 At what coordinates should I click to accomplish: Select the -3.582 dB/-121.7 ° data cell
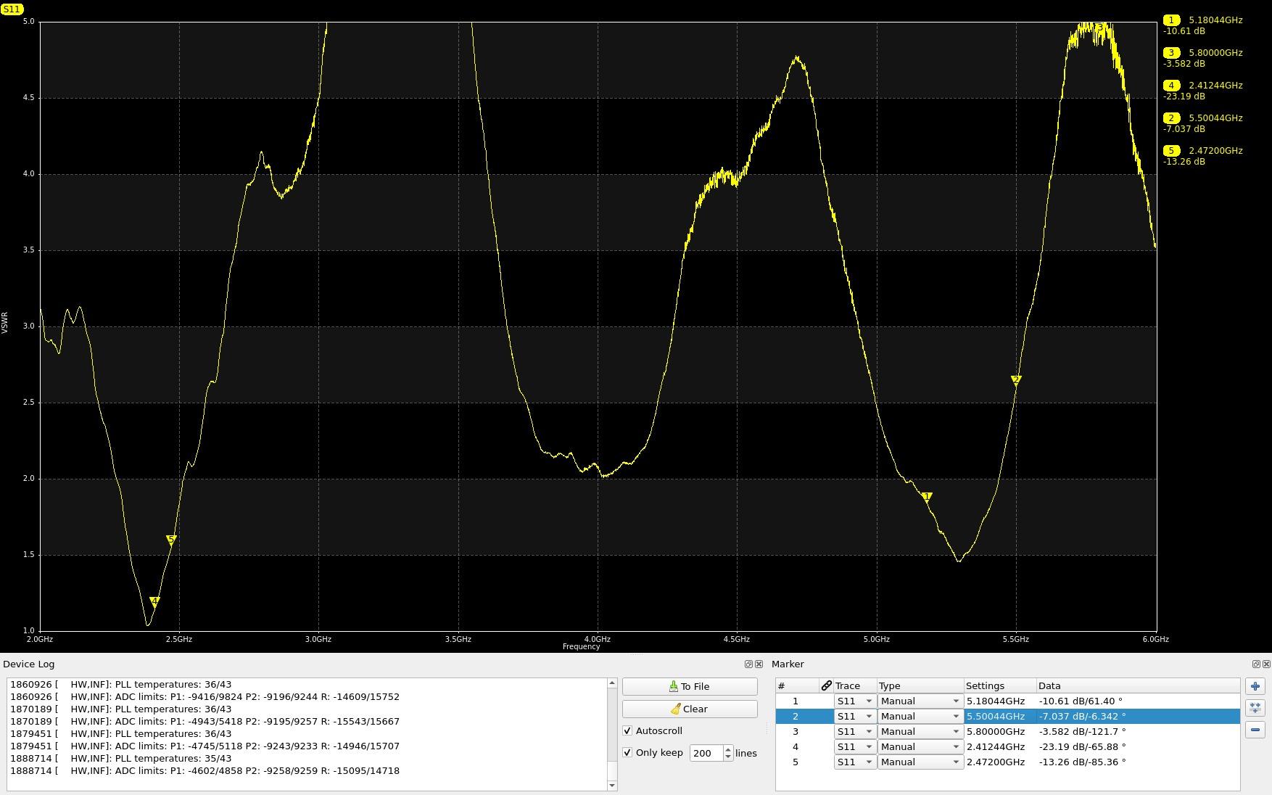(1138, 732)
